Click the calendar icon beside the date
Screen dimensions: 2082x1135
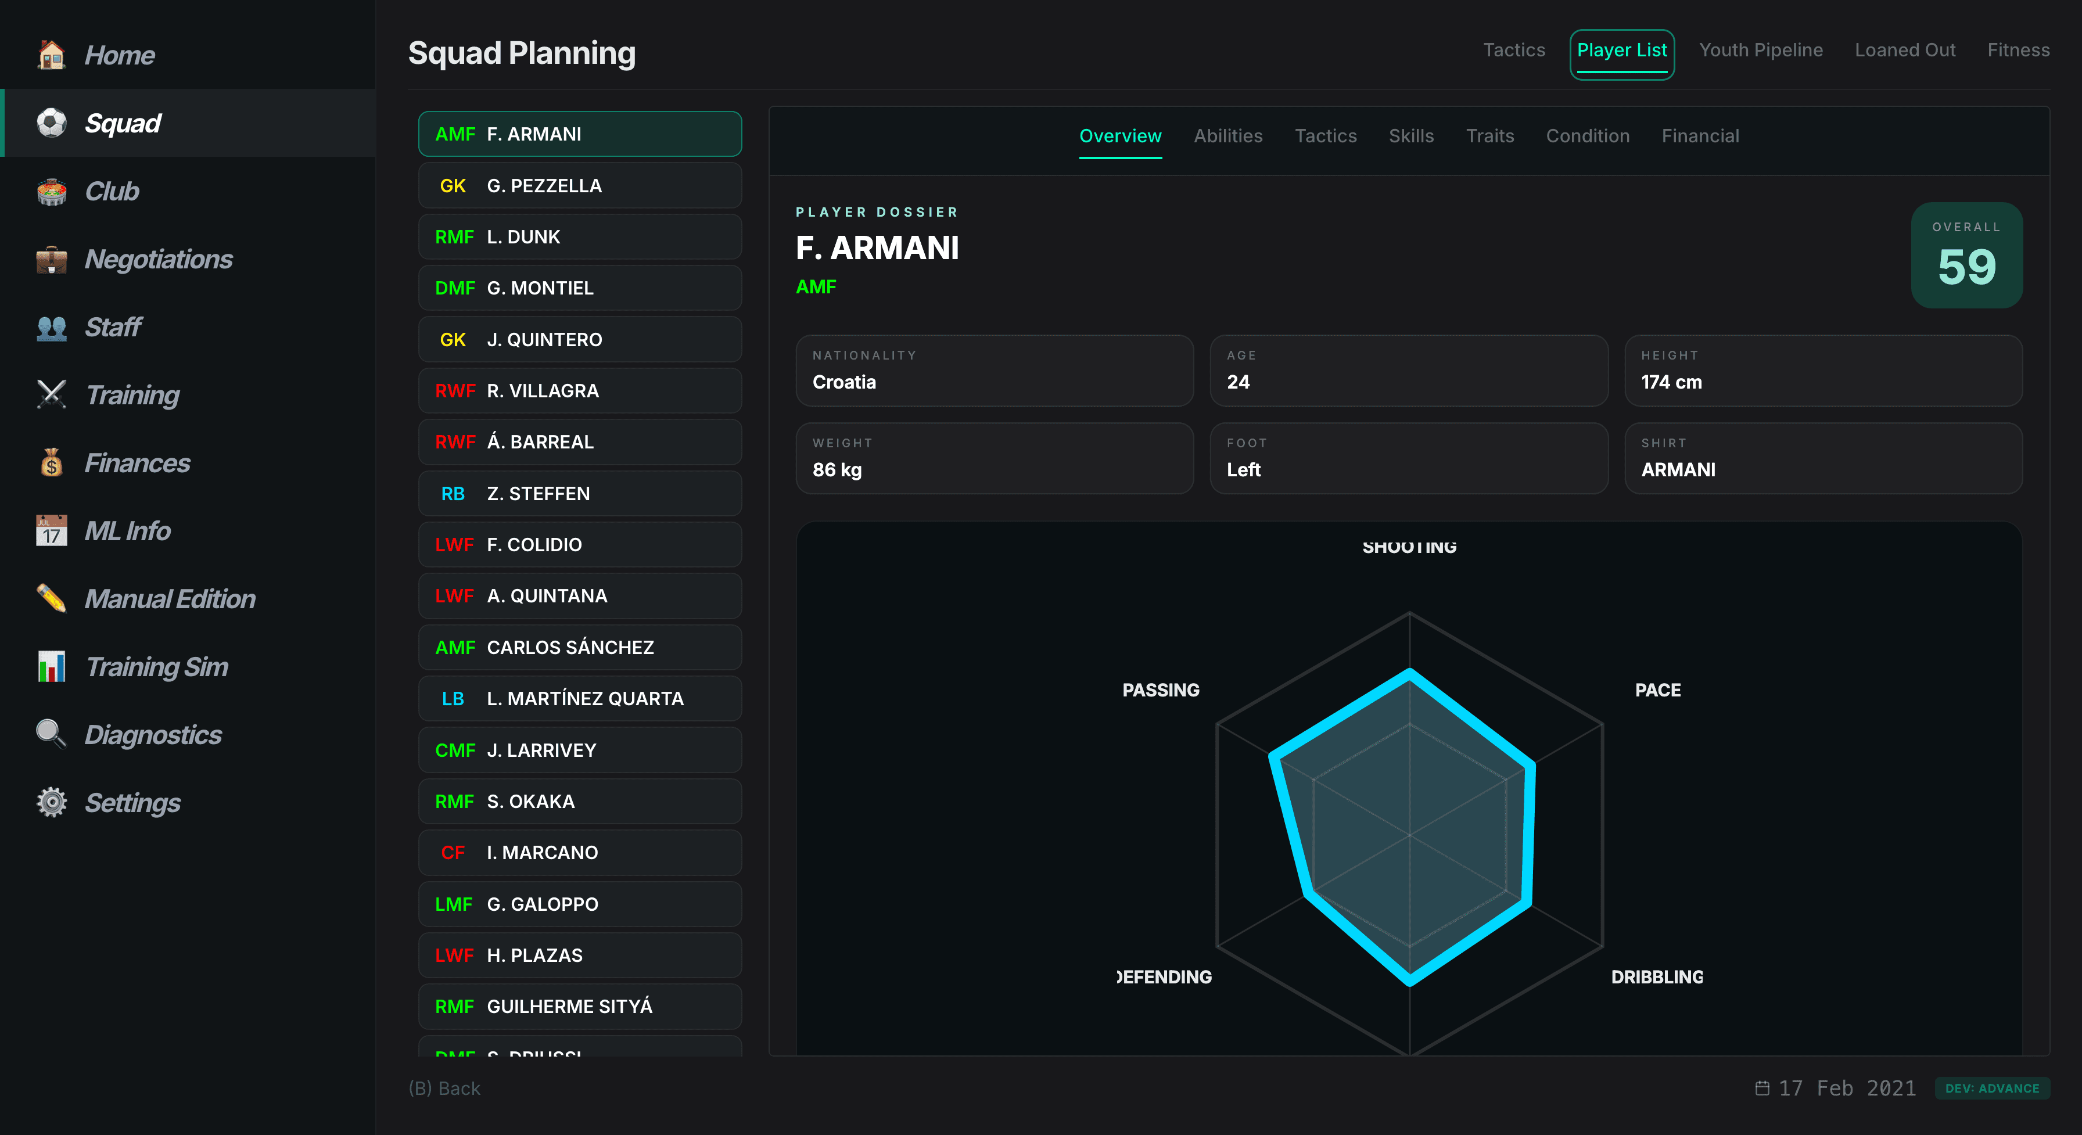[x=1762, y=1088]
